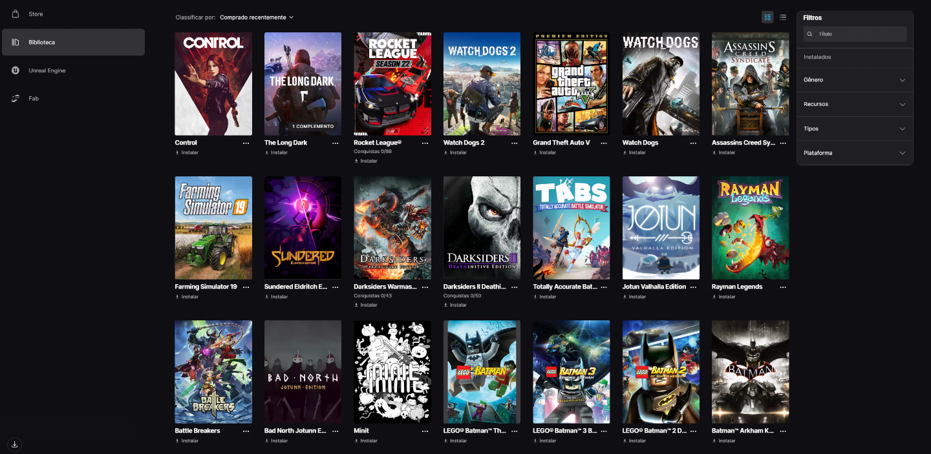Open the sort dropdown Comprado recentemente
The height and width of the screenshot is (454, 931).
257,17
